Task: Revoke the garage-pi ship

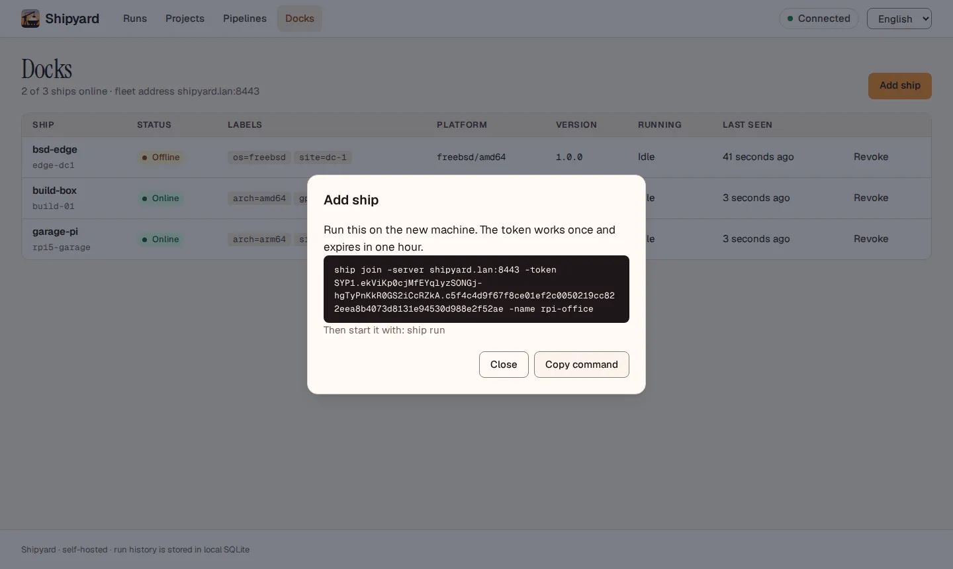Action: click(x=871, y=239)
